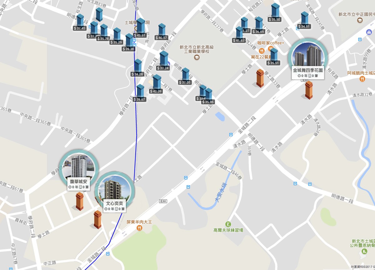This screenshot has height=270, width=375.
Task: Click the 阿城鵝肉土城店 place name
Action: coord(361,73)
